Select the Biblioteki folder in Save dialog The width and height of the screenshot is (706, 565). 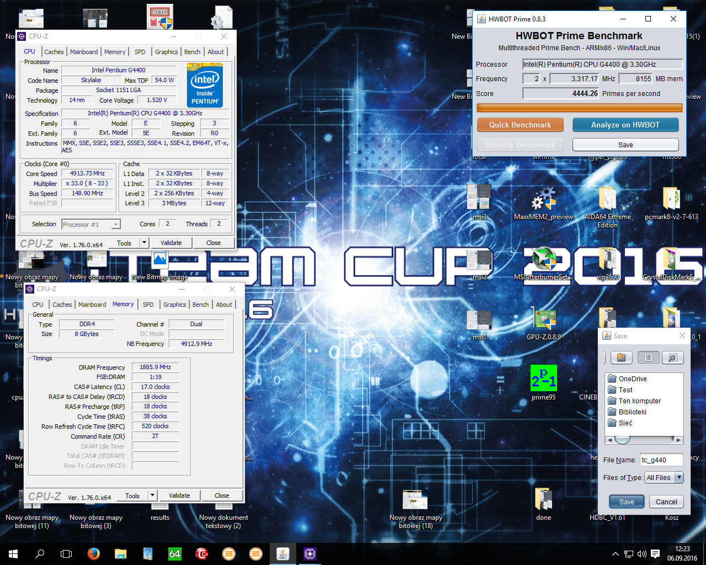click(627, 412)
